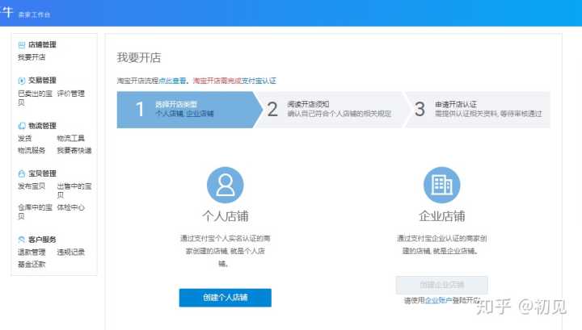Click the 物流管理 section icon
This screenshot has height=330, width=582.
pyautogui.click(x=22, y=126)
